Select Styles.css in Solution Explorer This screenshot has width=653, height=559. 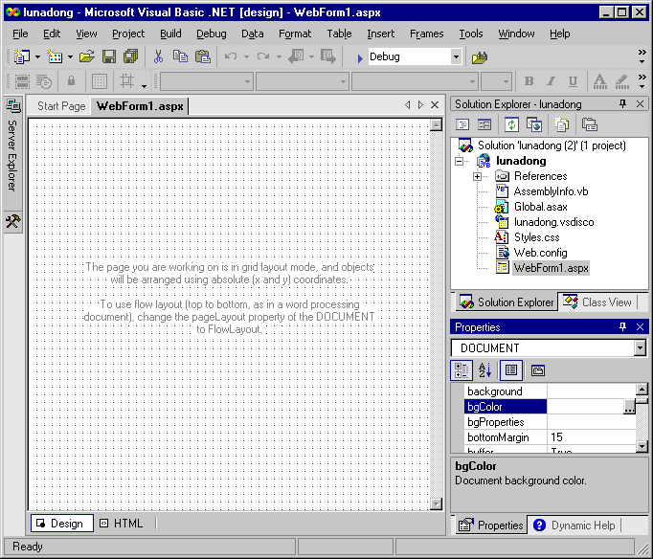pos(536,237)
